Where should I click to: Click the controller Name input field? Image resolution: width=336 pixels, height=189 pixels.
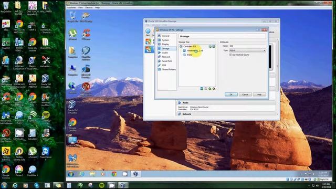click(x=247, y=46)
